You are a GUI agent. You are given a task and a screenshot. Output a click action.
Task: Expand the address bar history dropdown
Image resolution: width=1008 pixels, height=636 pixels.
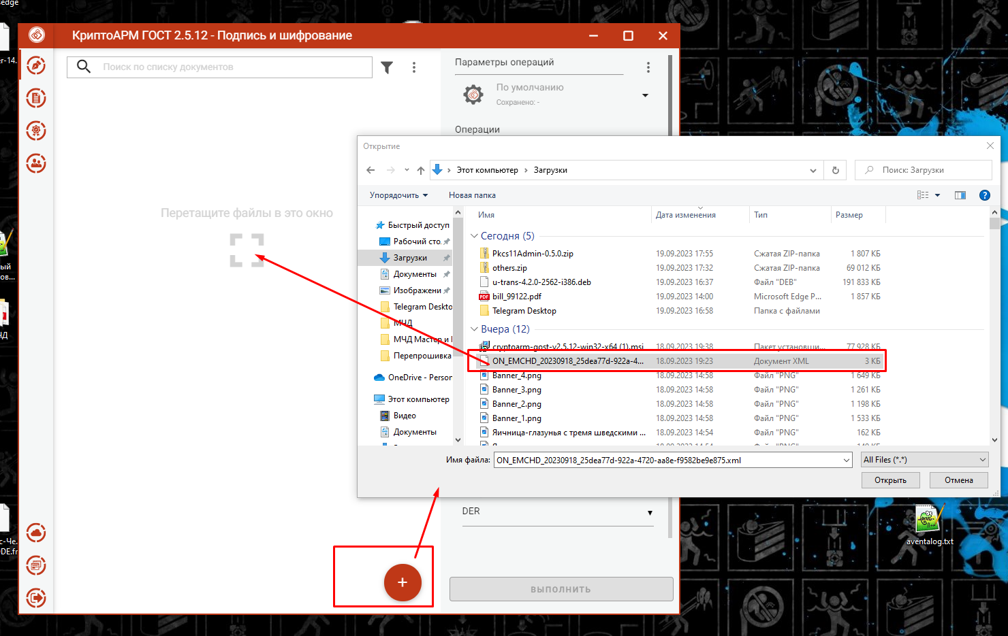(813, 171)
